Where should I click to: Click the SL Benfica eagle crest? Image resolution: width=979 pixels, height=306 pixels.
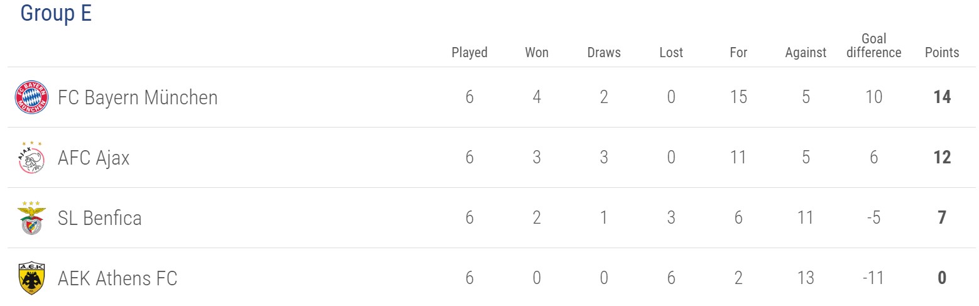[x=31, y=218]
